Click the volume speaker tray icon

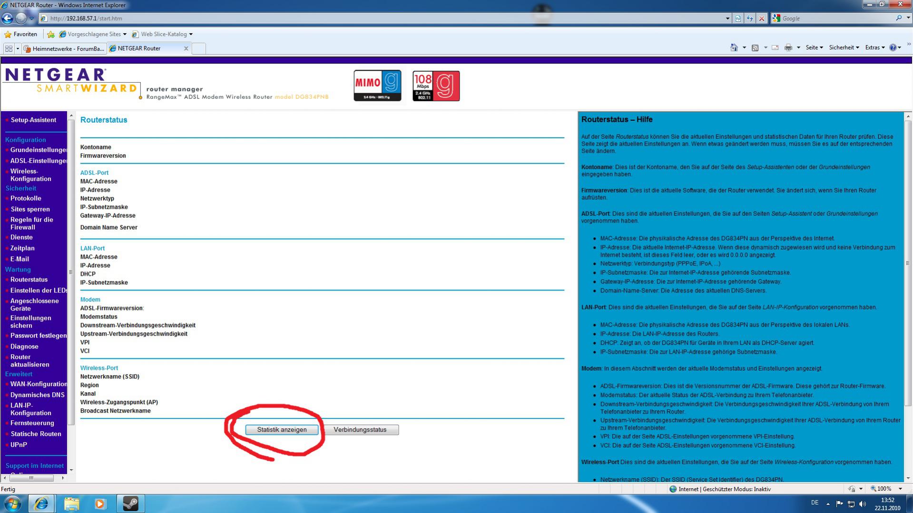(x=863, y=503)
